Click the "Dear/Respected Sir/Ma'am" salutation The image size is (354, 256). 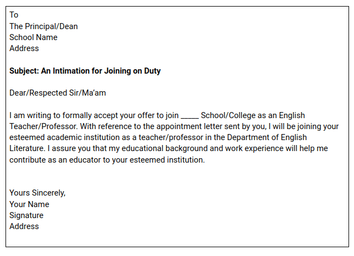[58, 93]
